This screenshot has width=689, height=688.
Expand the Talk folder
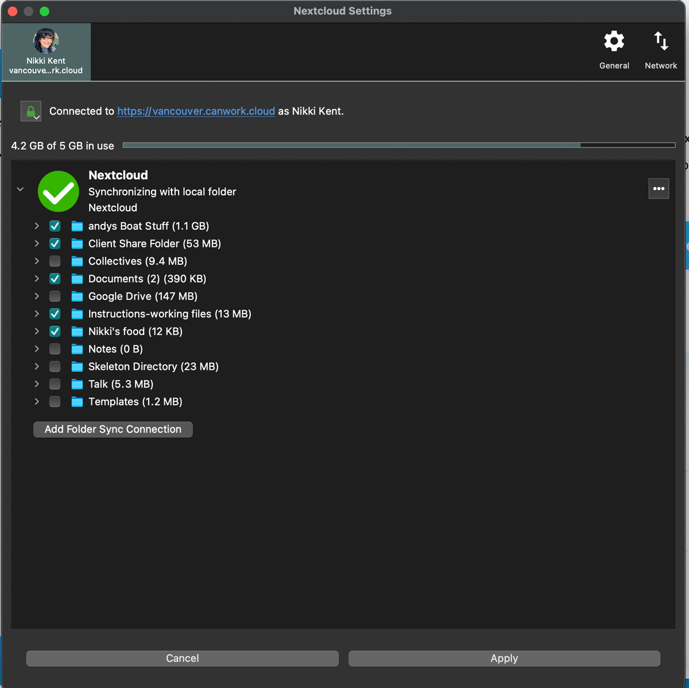point(37,384)
